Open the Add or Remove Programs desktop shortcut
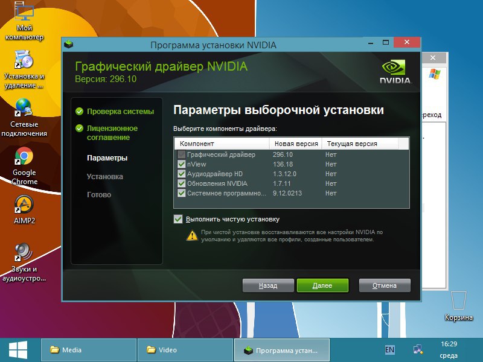Image resolution: width=483 pixels, height=362 pixels. (24, 70)
